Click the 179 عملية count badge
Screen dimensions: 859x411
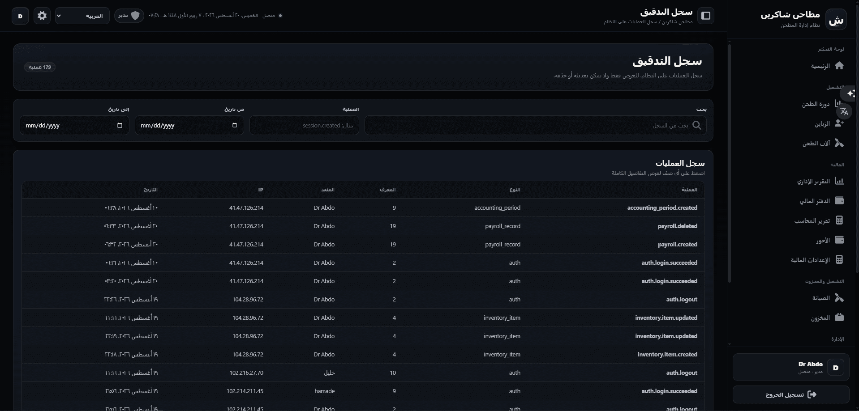[x=40, y=67]
